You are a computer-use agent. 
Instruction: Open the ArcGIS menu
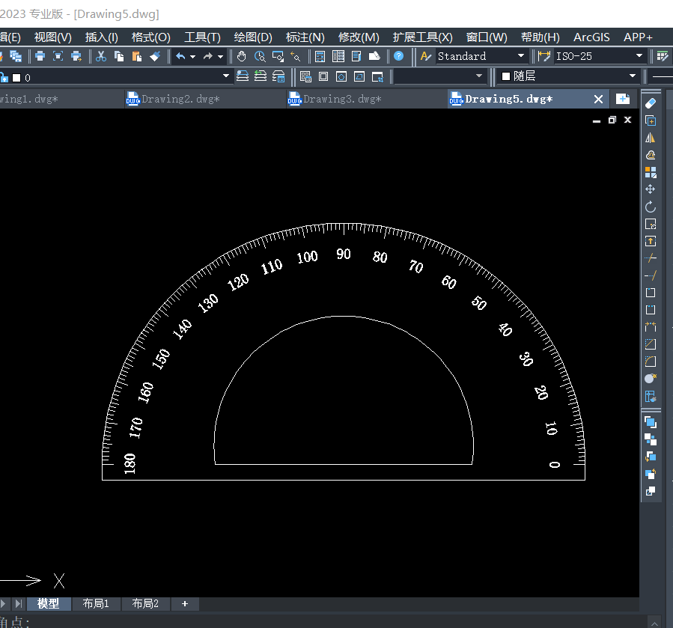click(591, 37)
